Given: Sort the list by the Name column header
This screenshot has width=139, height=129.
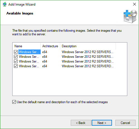Looking at the screenshot, I should pyautogui.click(x=26, y=46).
